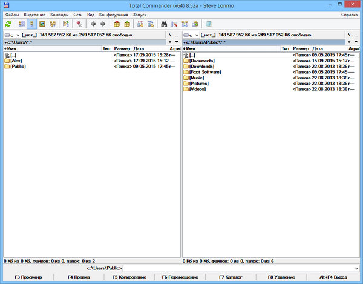Click the binoculars Search files icon
Viewport: 363px width, 284px height.
coord(163,24)
